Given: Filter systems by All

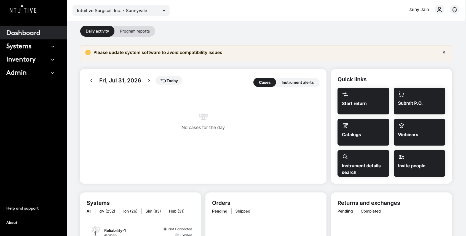Looking at the screenshot, I should click(89, 211).
